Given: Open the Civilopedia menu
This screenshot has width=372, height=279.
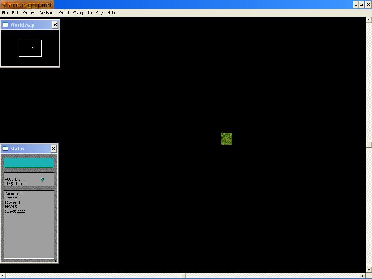Looking at the screenshot, I should tap(82, 13).
